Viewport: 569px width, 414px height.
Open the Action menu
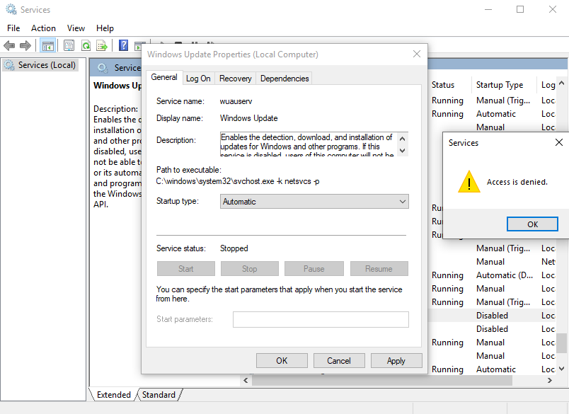coord(43,28)
